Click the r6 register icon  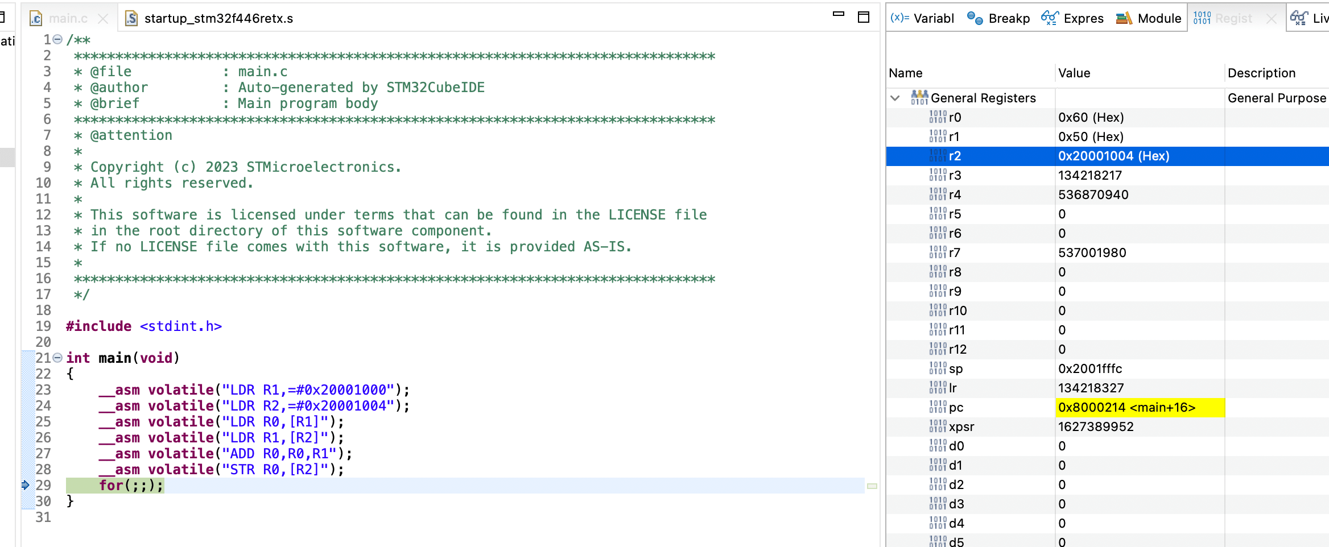938,233
